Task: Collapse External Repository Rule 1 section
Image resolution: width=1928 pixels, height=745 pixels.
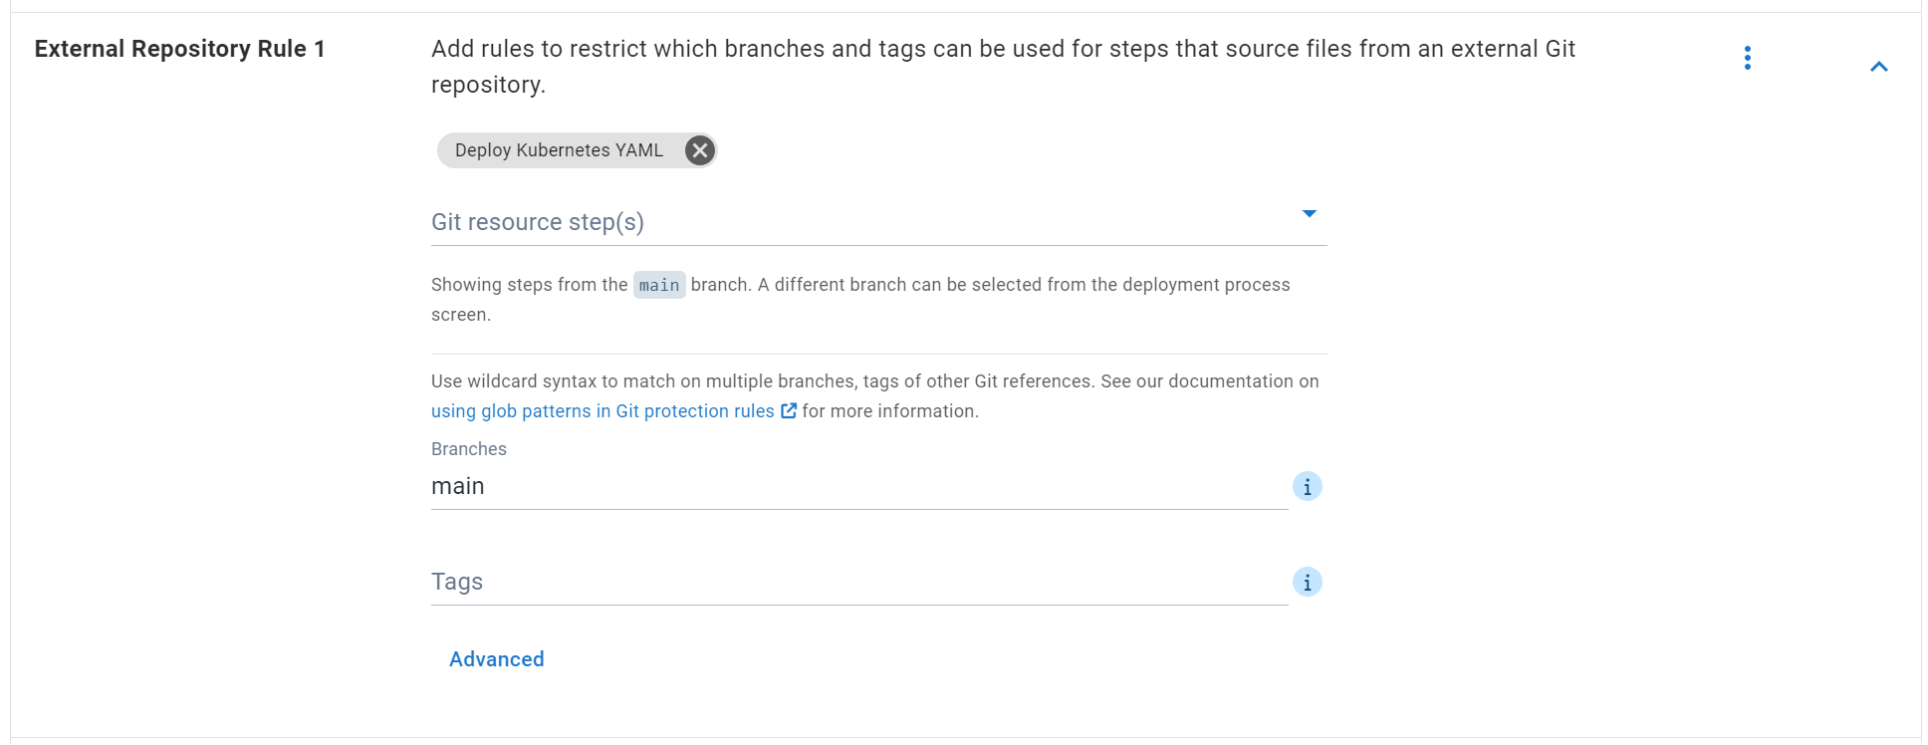Action: [1879, 67]
